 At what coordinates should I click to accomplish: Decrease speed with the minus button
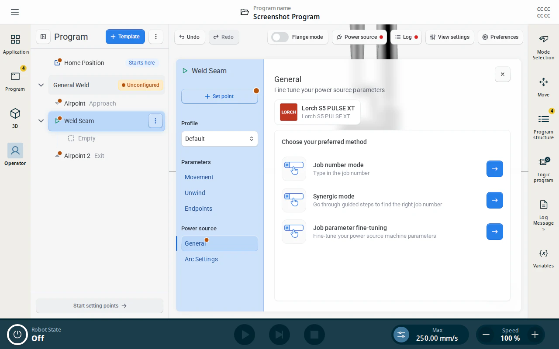(486, 335)
